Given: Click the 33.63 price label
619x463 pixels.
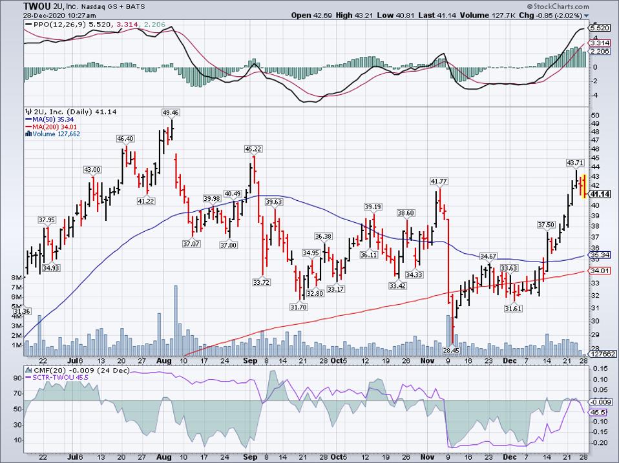Looking at the screenshot, I should tap(509, 268).
